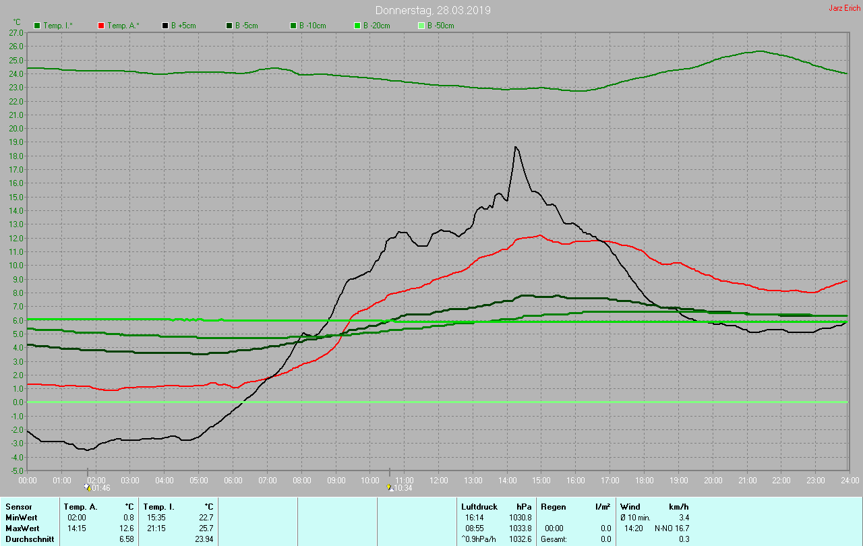Select the wind average value 3.4
863x546 pixels.
click(x=684, y=517)
